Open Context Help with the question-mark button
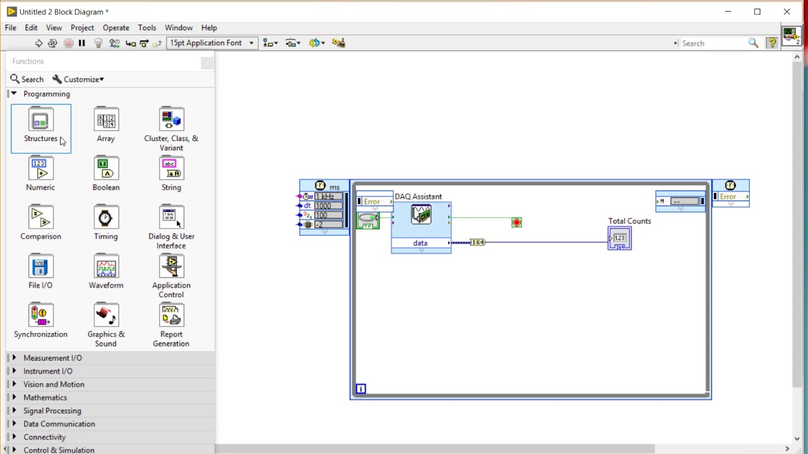 (x=772, y=43)
